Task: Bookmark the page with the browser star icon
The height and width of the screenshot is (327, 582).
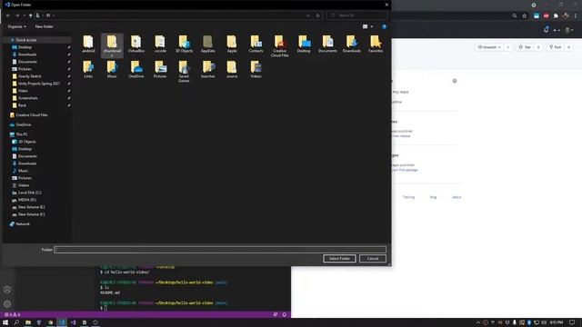Action: pyautogui.click(x=525, y=16)
